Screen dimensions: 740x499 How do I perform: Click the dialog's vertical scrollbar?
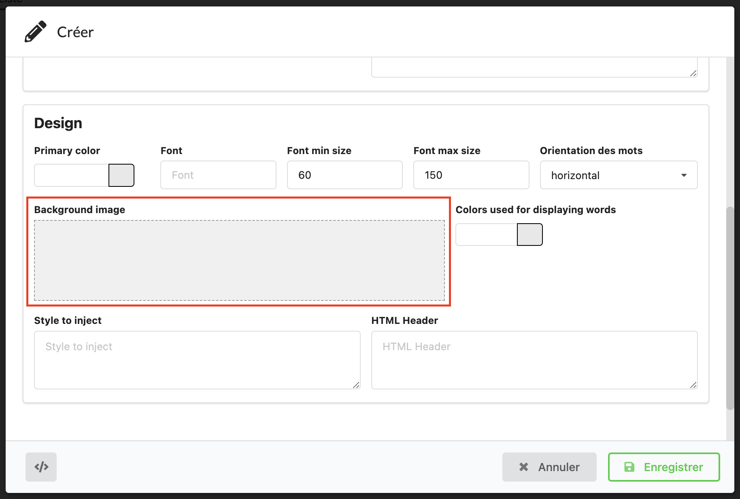(730, 307)
